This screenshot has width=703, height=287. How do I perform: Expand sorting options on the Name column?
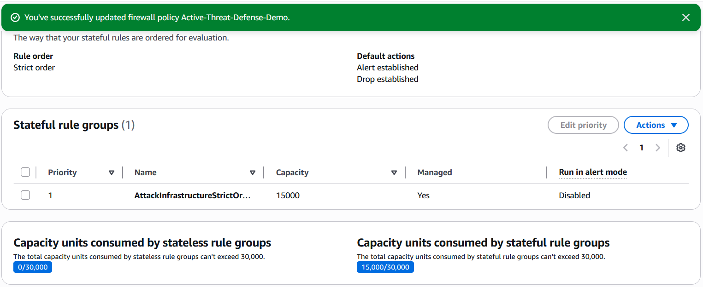click(x=253, y=172)
